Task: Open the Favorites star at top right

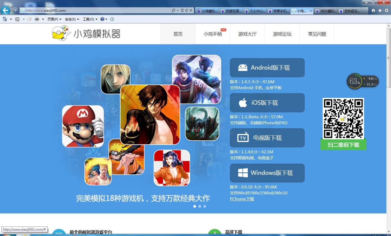Action: pyautogui.click(x=380, y=11)
